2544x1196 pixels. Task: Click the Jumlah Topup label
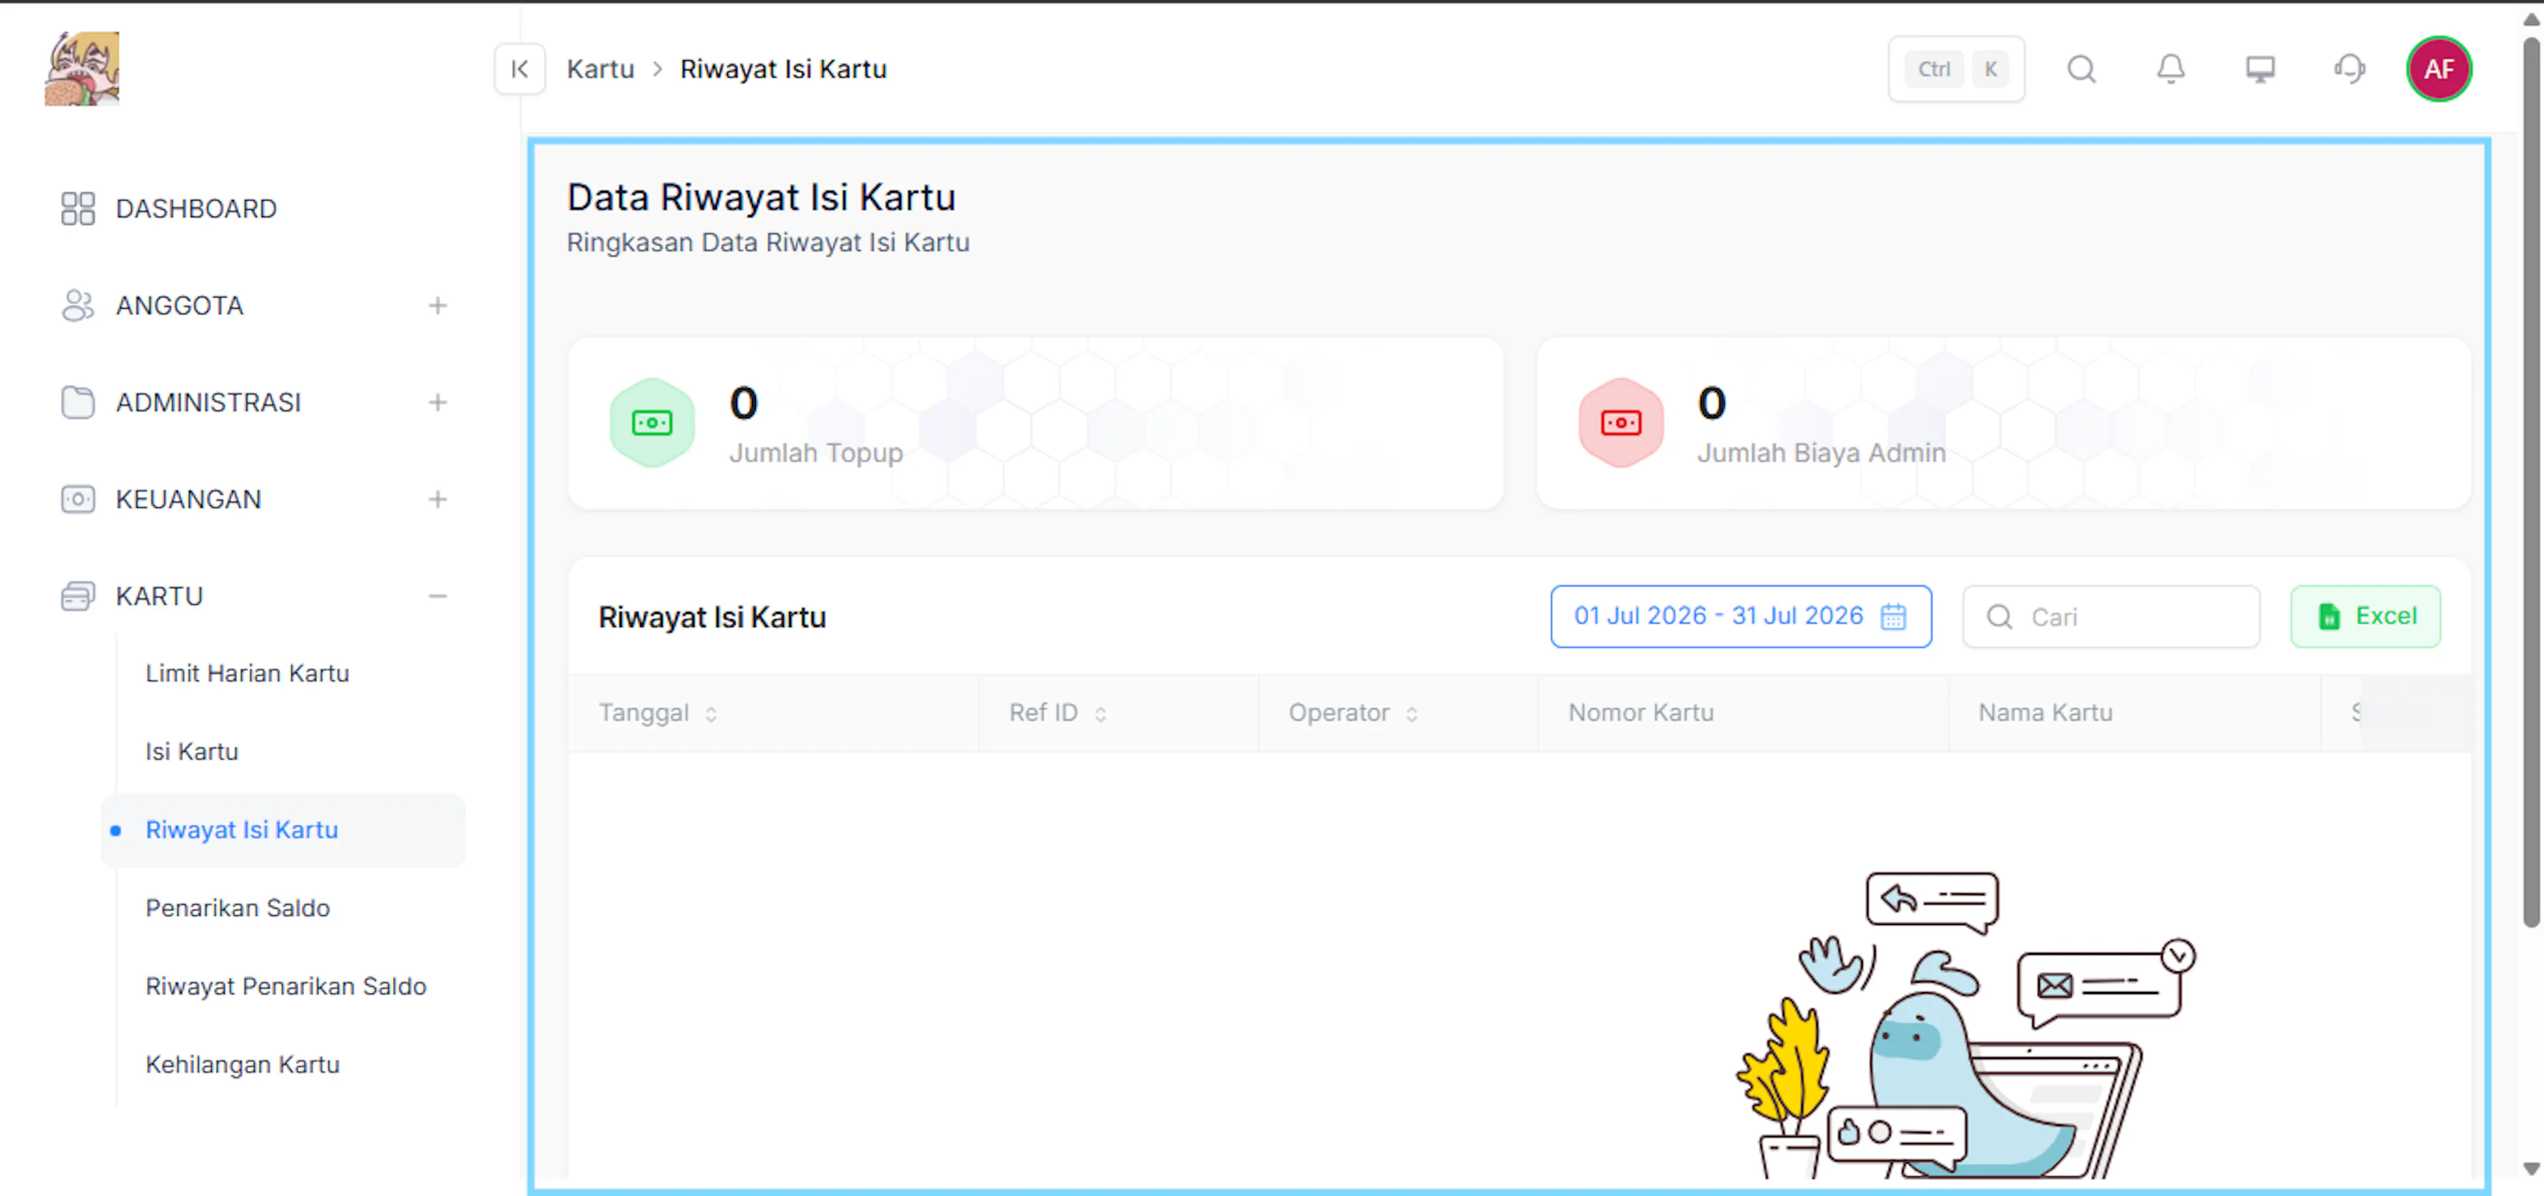[816, 453]
